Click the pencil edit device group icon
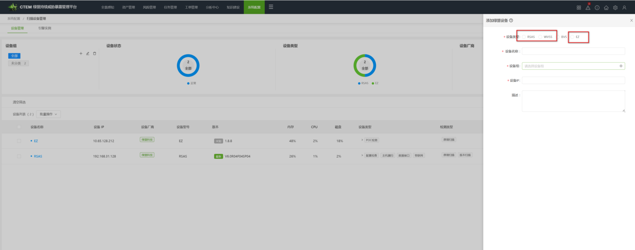635x250 pixels. pyautogui.click(x=88, y=54)
